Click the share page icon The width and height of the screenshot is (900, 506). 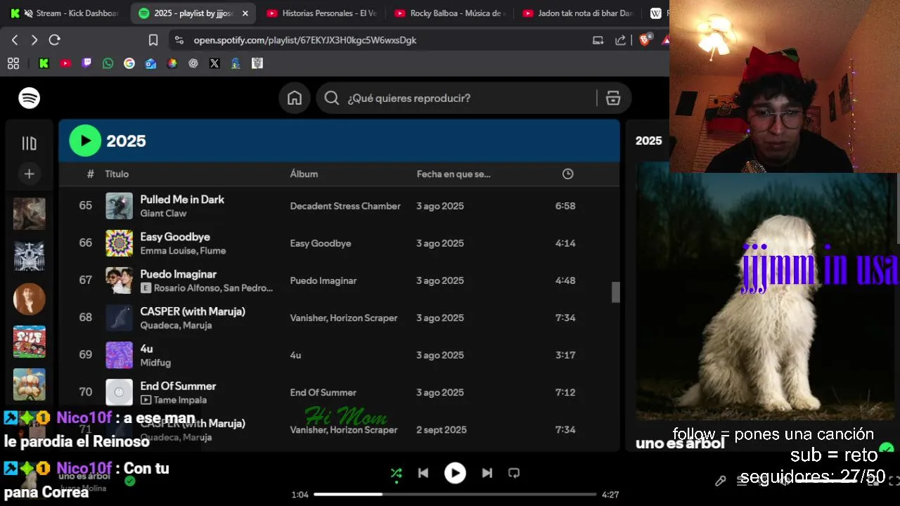pos(620,40)
